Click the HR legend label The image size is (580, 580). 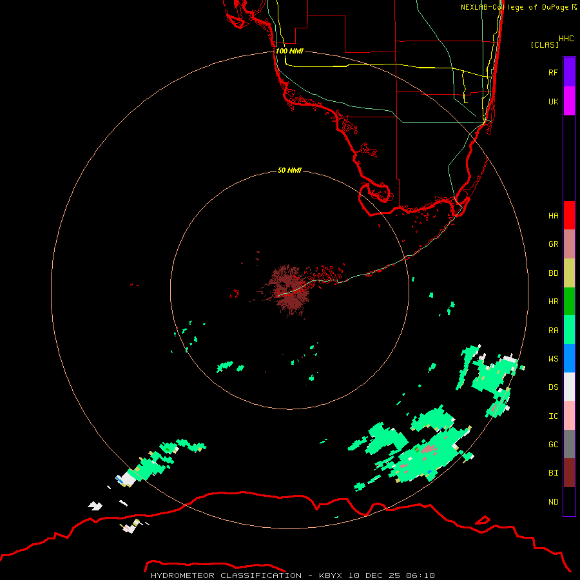pyautogui.click(x=553, y=302)
